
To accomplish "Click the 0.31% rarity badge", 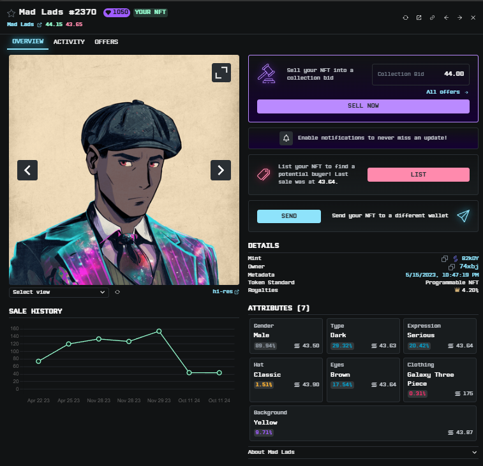I will (x=417, y=394).
